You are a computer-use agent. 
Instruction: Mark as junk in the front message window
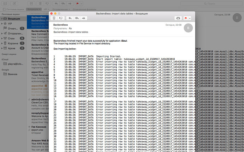click(61, 18)
